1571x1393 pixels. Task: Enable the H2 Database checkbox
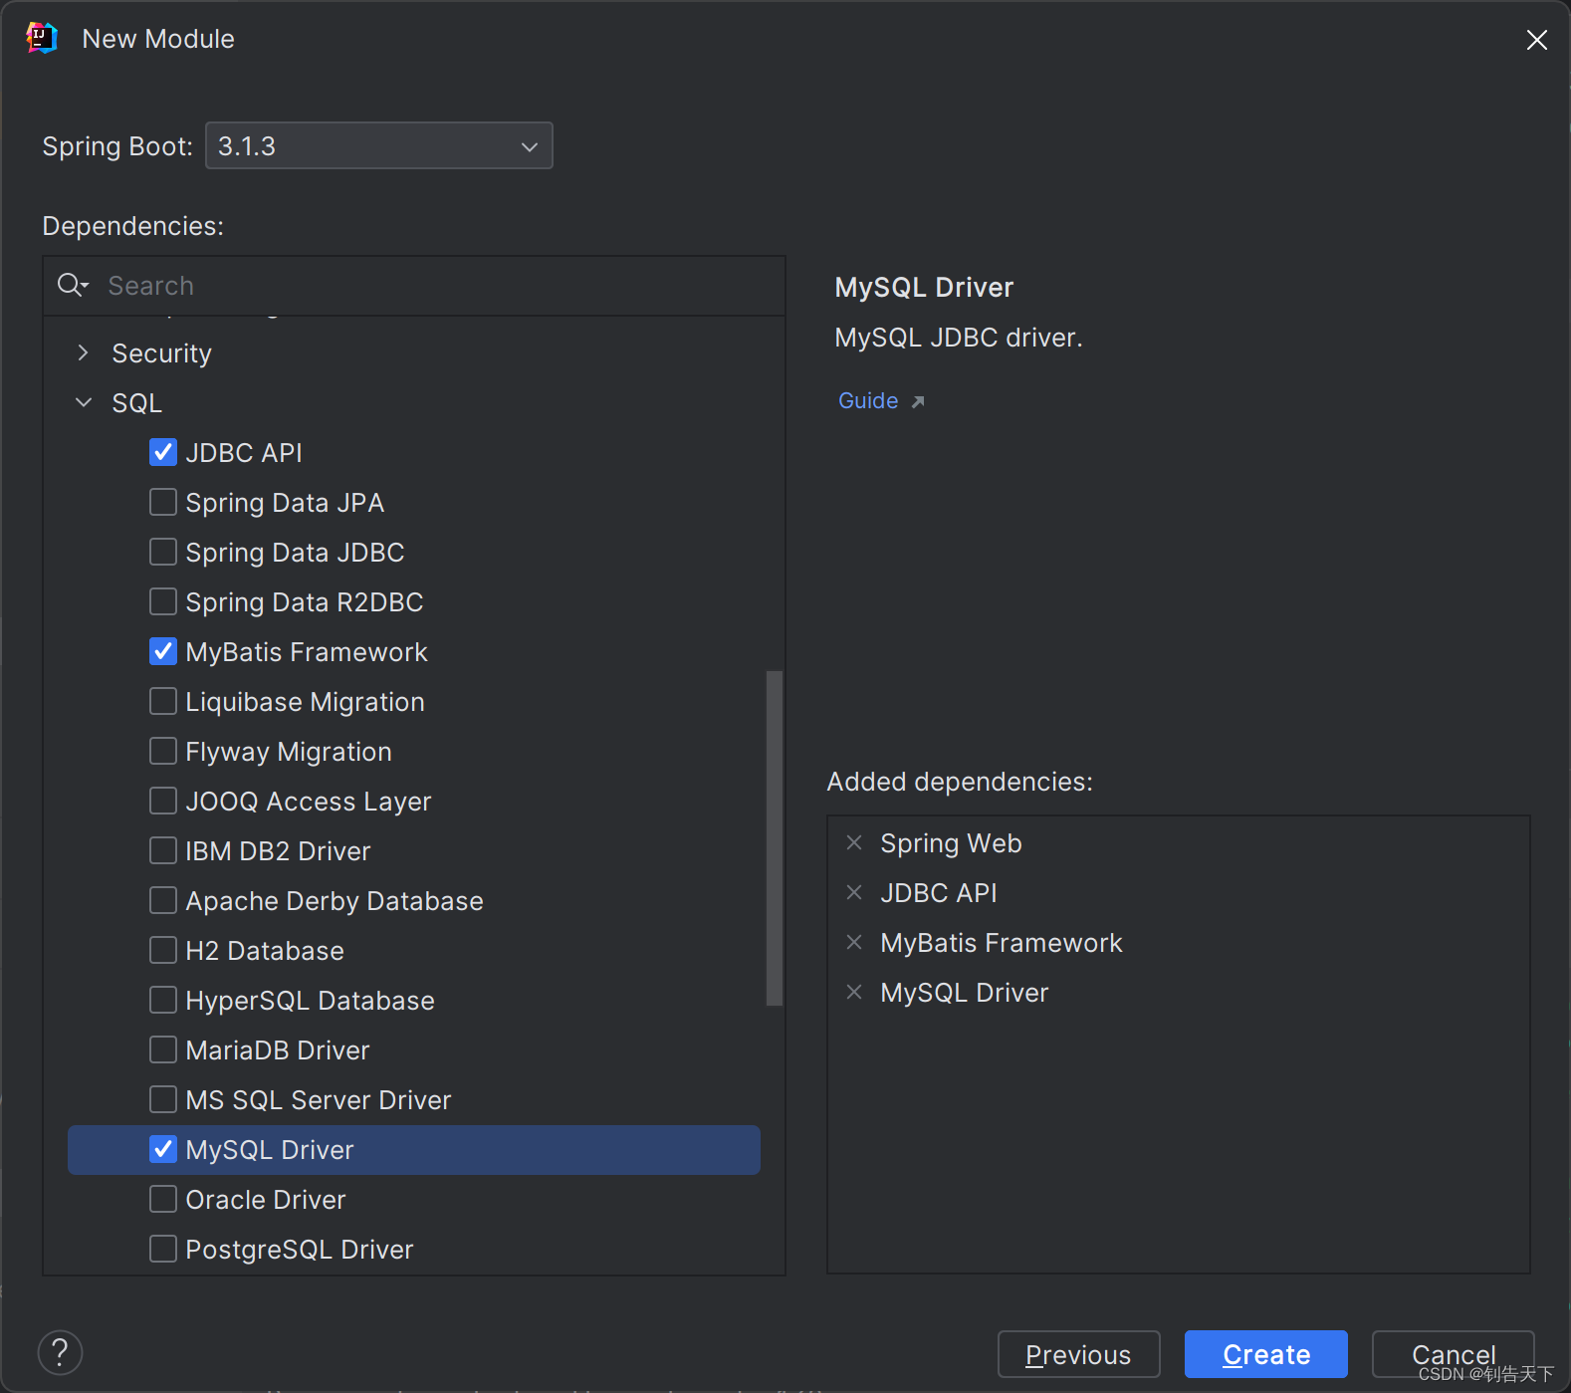tap(163, 950)
